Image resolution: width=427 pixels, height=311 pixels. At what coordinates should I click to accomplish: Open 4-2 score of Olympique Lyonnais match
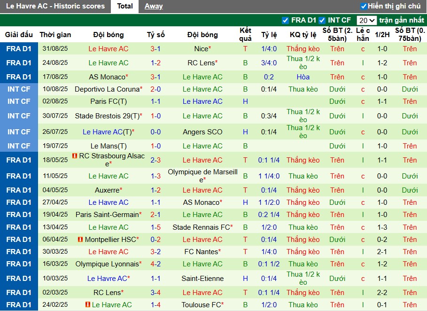pos(155,264)
